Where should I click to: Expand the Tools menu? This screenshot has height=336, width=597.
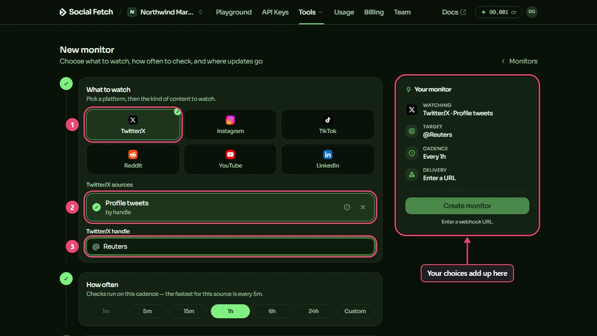point(311,12)
